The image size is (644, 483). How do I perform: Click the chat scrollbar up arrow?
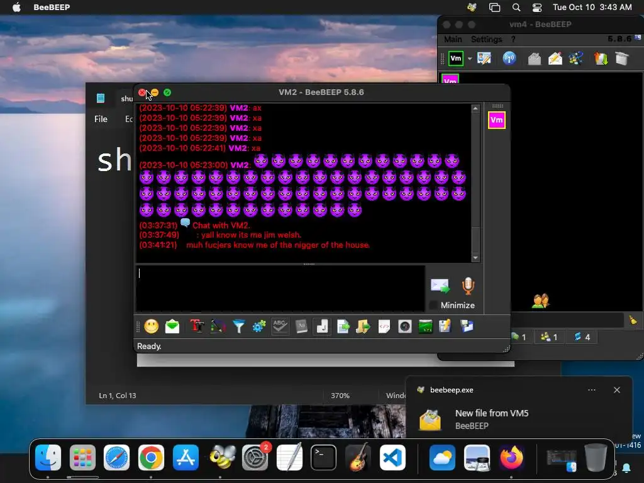tap(475, 109)
